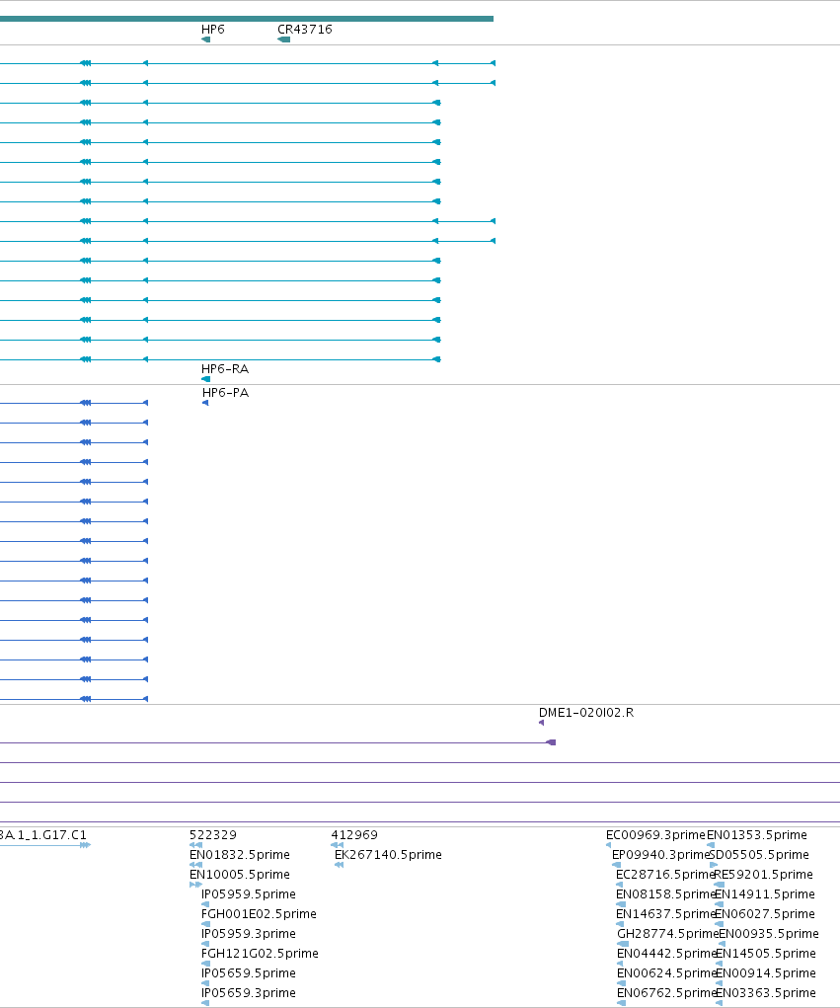Click the EN00624.5prime EST label
The image size is (840, 1008).
click(666, 973)
